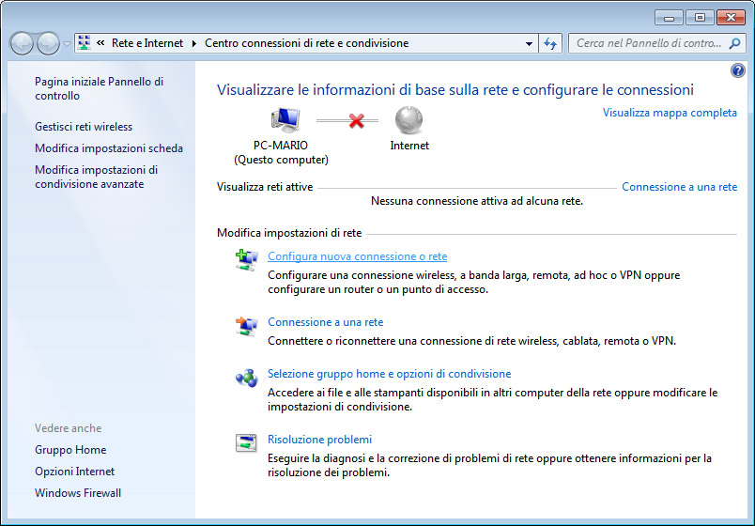Click the control panel icon in address bar
755x526 pixels.
click(84, 43)
